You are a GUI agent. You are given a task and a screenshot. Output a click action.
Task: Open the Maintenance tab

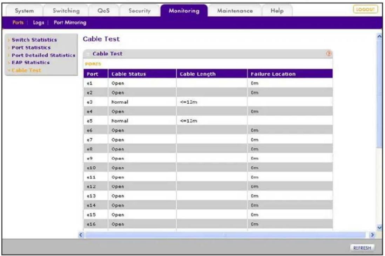tap(235, 11)
